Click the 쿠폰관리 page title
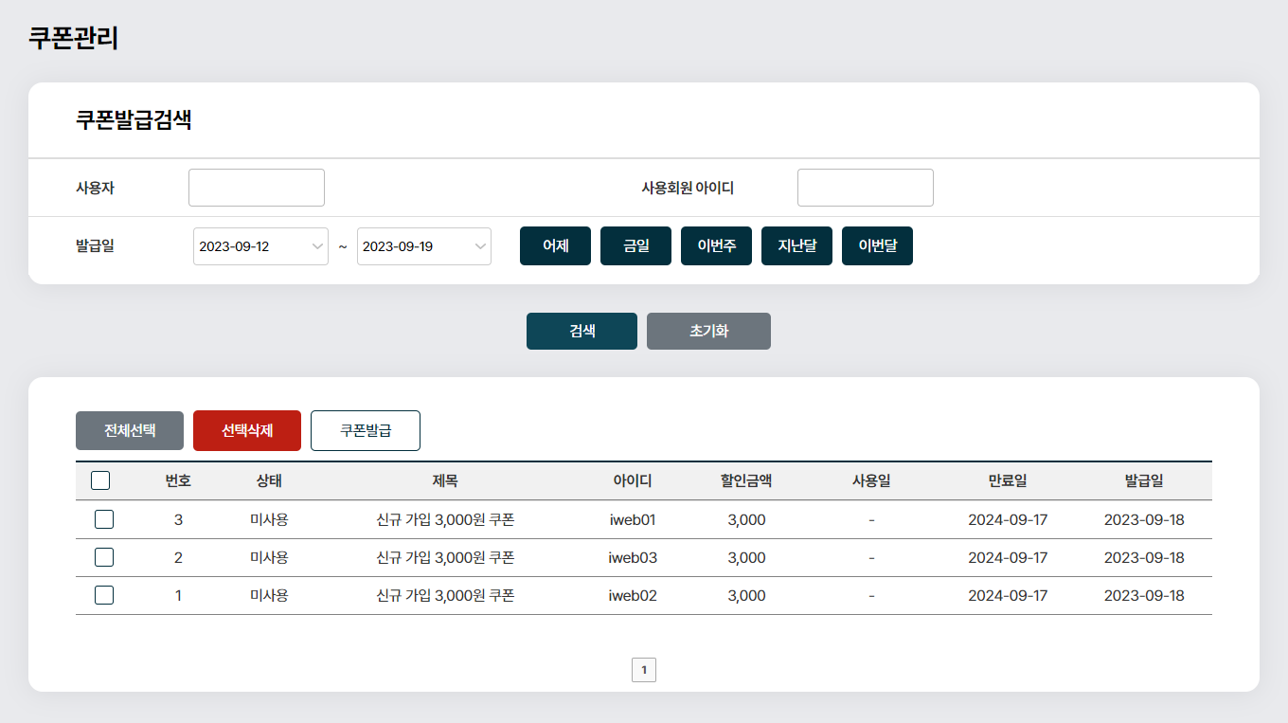 click(x=73, y=38)
